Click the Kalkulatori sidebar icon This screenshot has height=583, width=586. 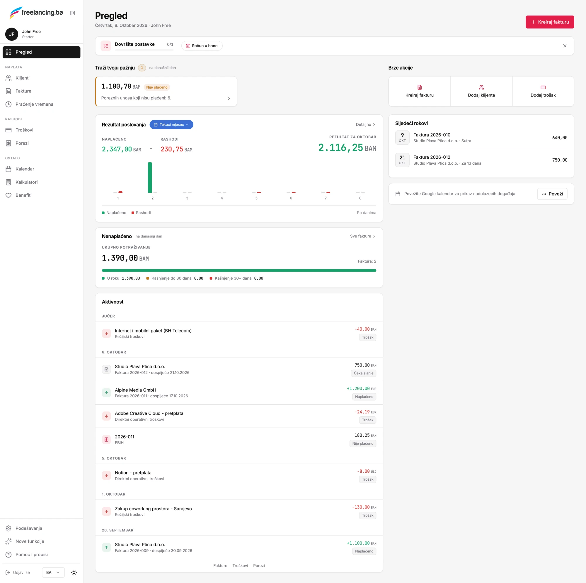[x=8, y=182]
